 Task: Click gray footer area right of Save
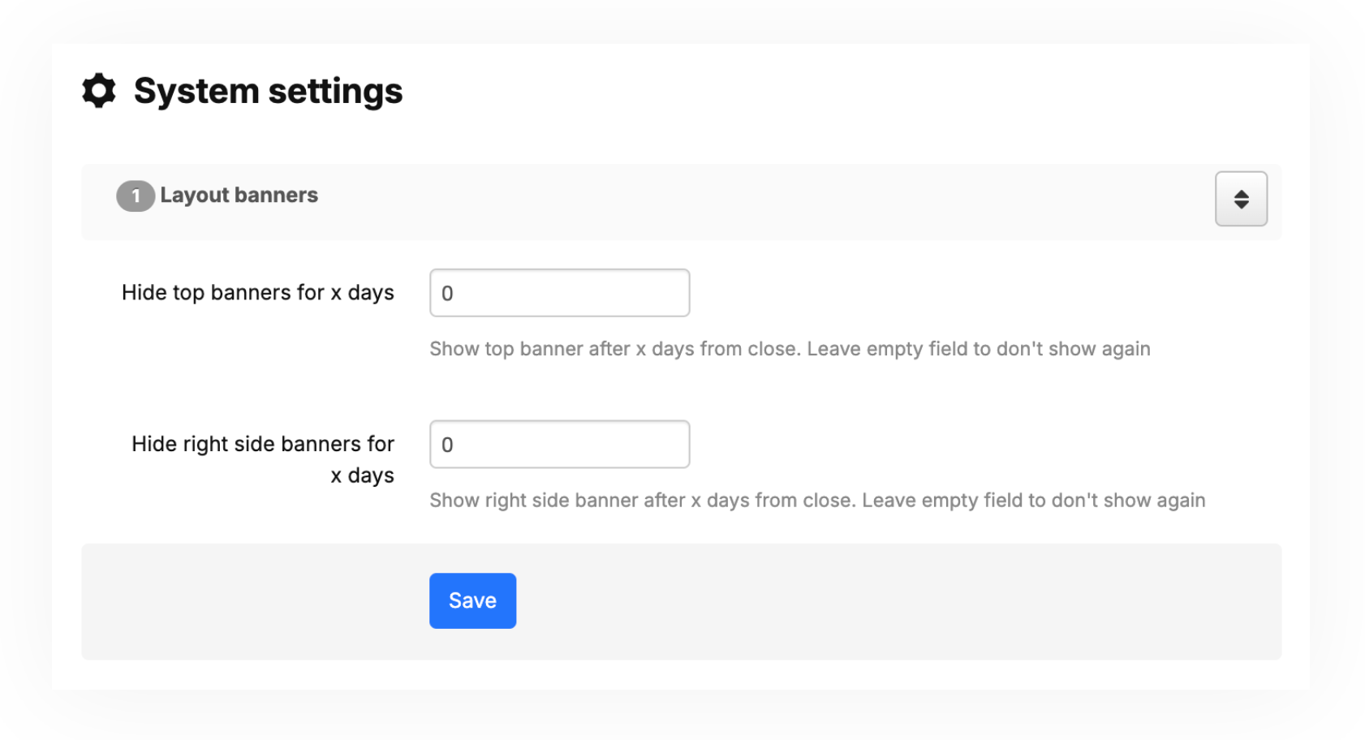tap(893, 601)
